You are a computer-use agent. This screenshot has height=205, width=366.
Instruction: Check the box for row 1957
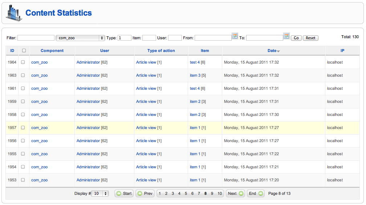23,128
